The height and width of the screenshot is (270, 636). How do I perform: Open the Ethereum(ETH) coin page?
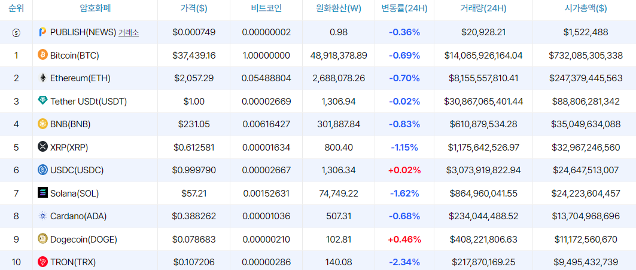(80, 78)
